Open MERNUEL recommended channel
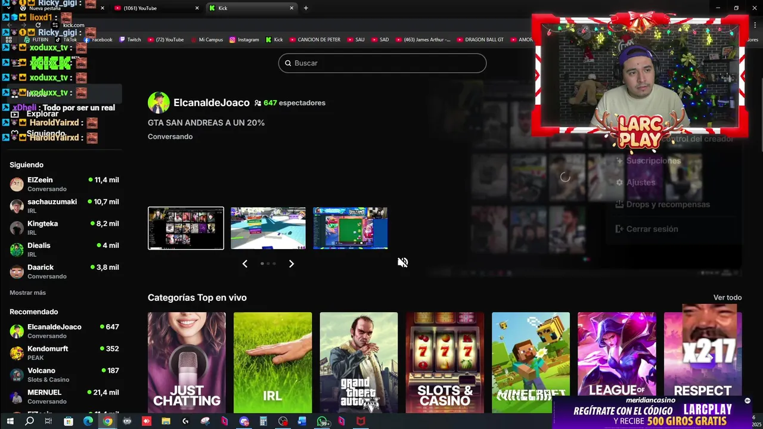The height and width of the screenshot is (429, 763). [64, 397]
